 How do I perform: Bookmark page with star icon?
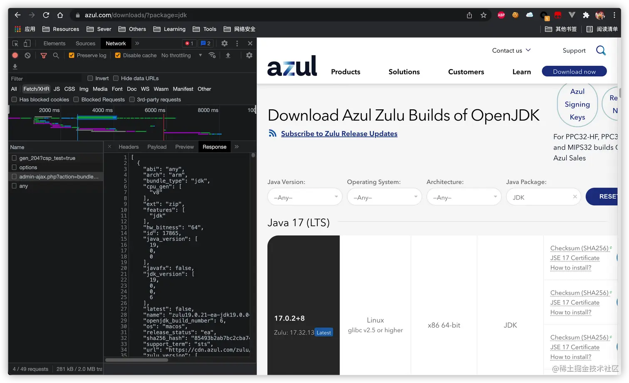pos(483,15)
